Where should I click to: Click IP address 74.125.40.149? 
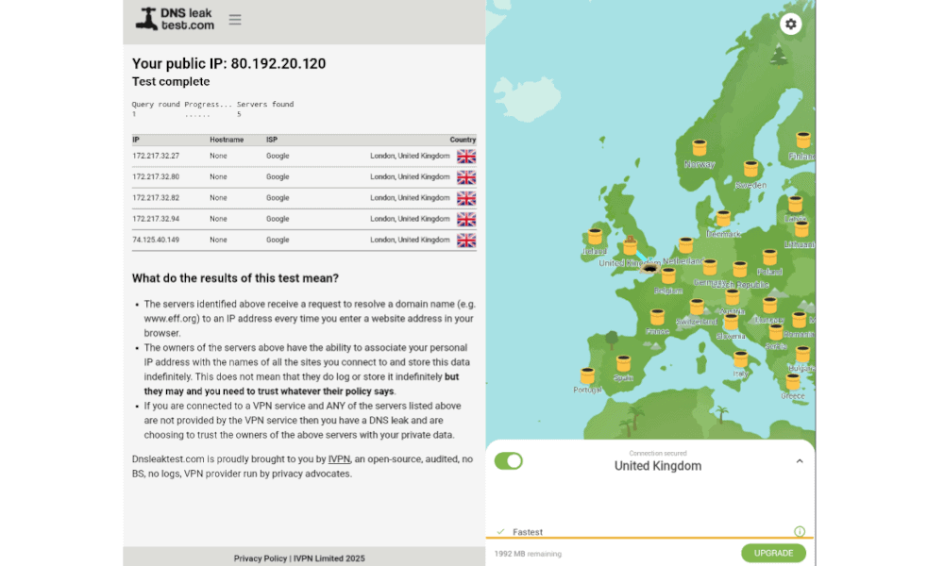156,240
